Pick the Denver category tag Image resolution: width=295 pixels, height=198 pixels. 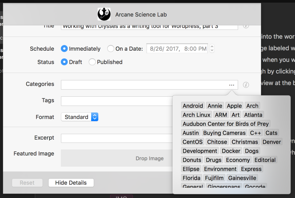tap(272, 142)
